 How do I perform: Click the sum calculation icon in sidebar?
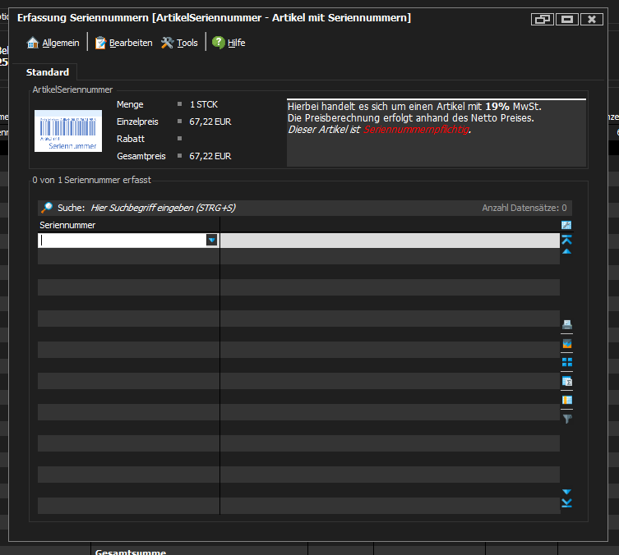coord(566,381)
